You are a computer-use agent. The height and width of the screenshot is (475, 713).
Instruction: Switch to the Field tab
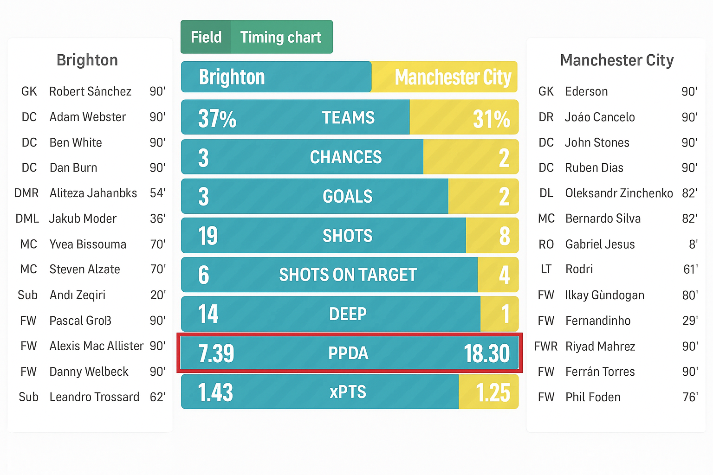click(206, 37)
